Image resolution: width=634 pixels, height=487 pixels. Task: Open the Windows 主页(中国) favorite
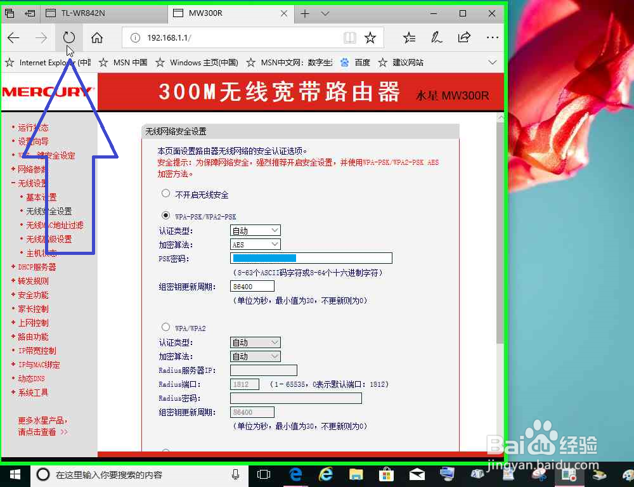coord(197,63)
